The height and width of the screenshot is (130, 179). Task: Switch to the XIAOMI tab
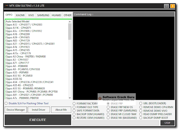coord(20,15)
